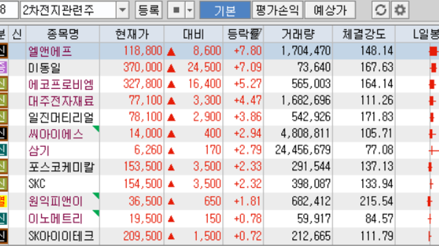This screenshot has width=439, height=246.
Task: Sort by 대비 column header
Action: tap(193, 34)
